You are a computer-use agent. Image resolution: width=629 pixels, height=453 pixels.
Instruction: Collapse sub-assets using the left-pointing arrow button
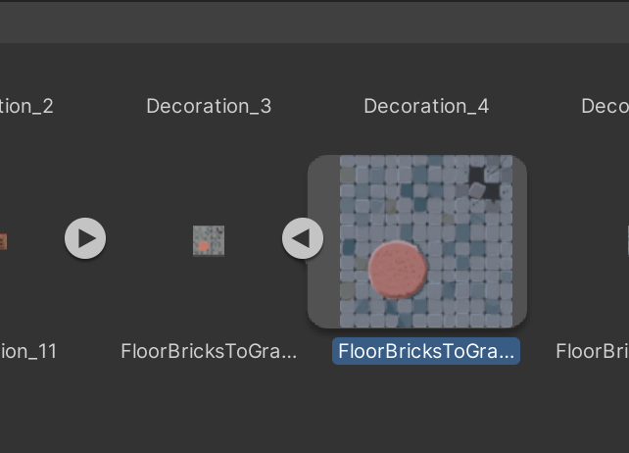coord(303,238)
